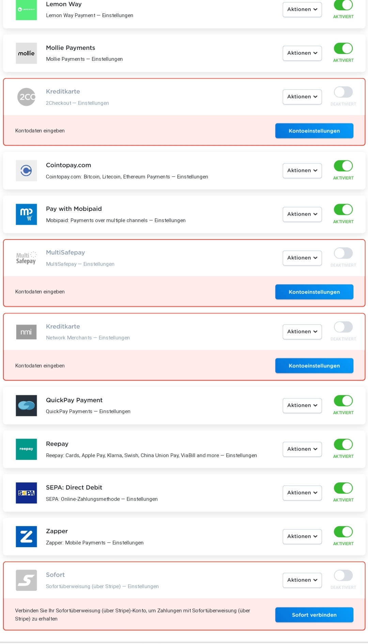Click the Kontodaten eingeben notice text
The width and height of the screenshot is (368, 644).
(40, 131)
